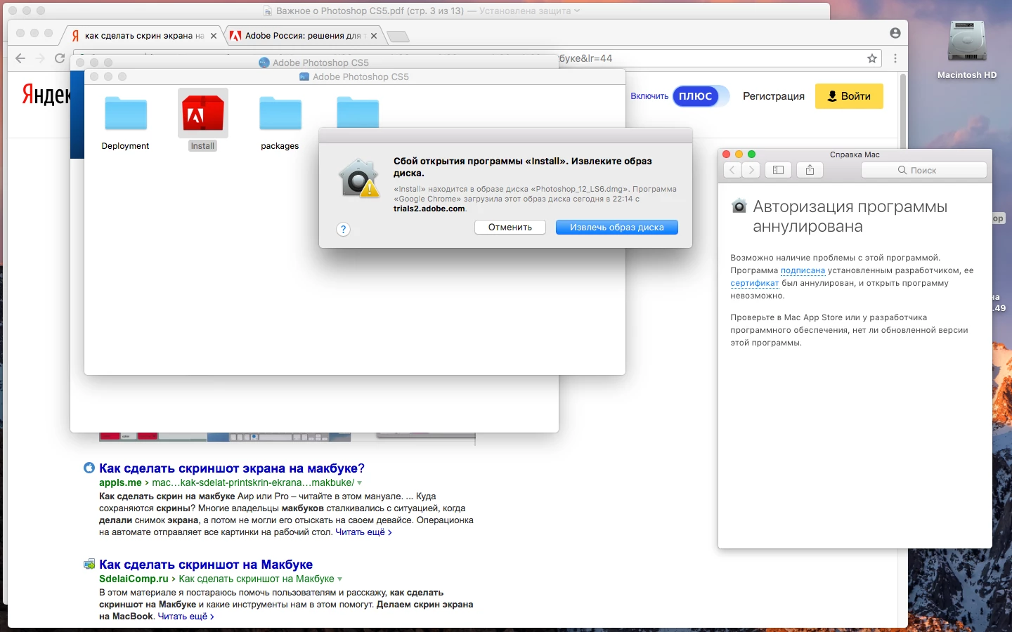Click the help question mark in dialog
Image resolution: width=1012 pixels, height=632 pixels.
(x=343, y=229)
